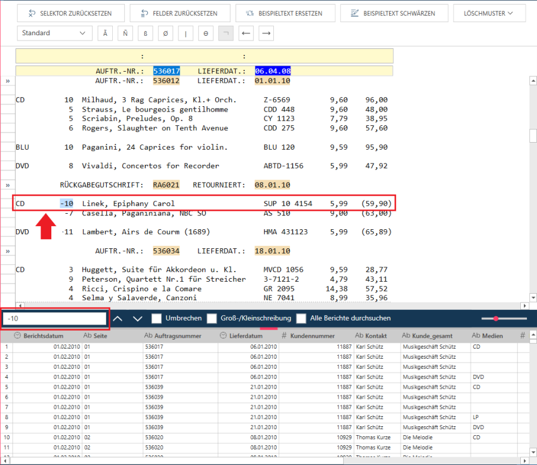Select the ß blank-trap icon
The image size is (537, 465).
tap(146, 33)
